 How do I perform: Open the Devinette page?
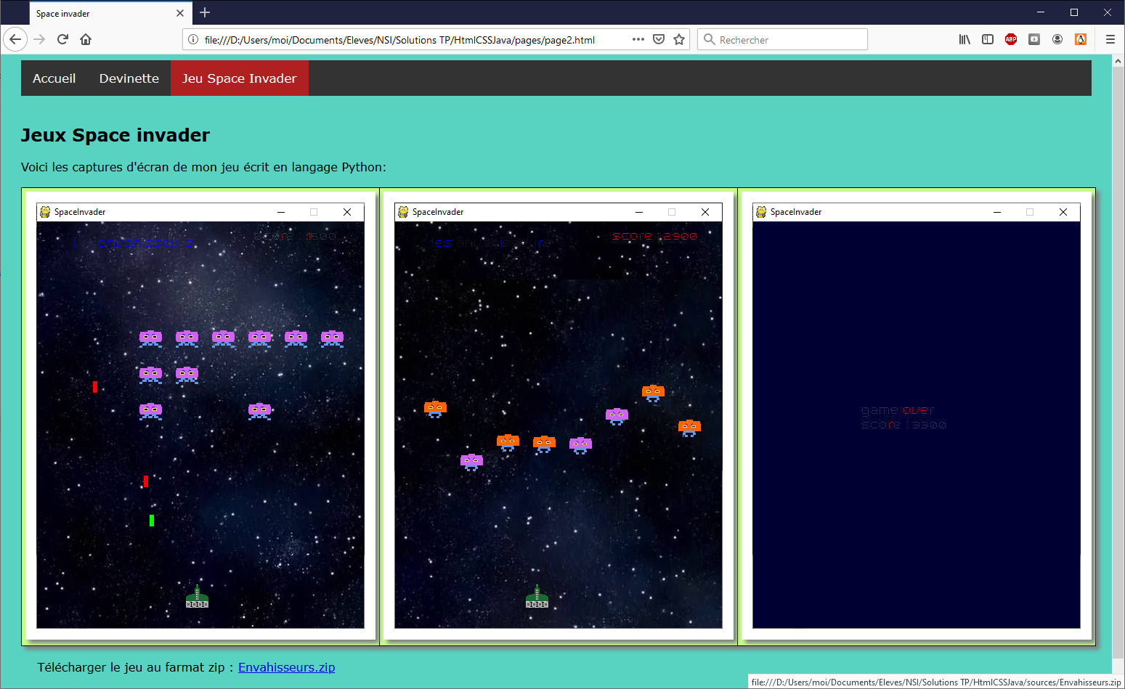(x=129, y=78)
